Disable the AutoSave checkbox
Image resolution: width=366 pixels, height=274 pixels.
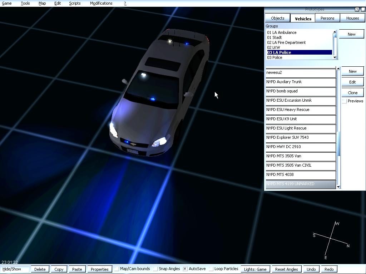point(185,269)
